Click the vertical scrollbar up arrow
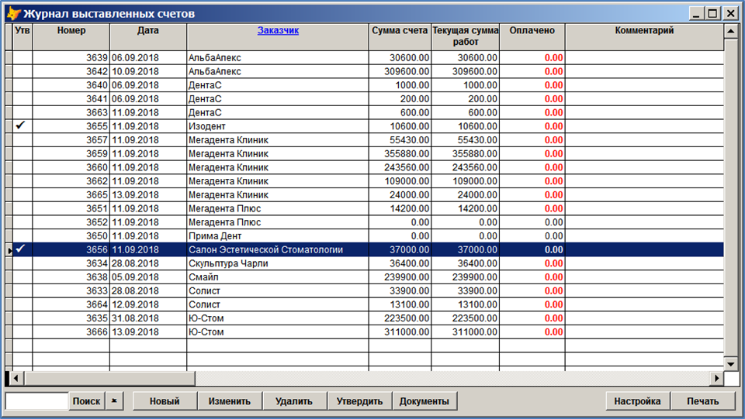Viewport: 745px width, 419px height. click(729, 31)
